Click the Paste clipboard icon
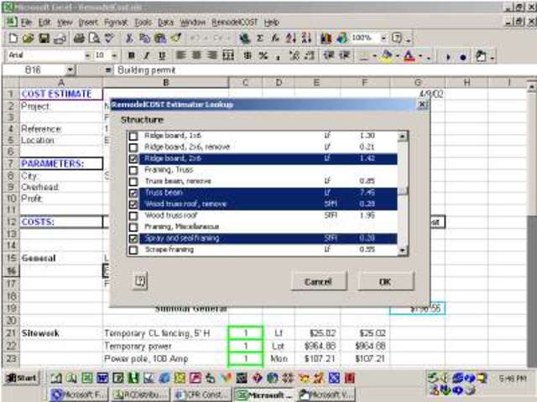537x402 pixels. (x=160, y=38)
